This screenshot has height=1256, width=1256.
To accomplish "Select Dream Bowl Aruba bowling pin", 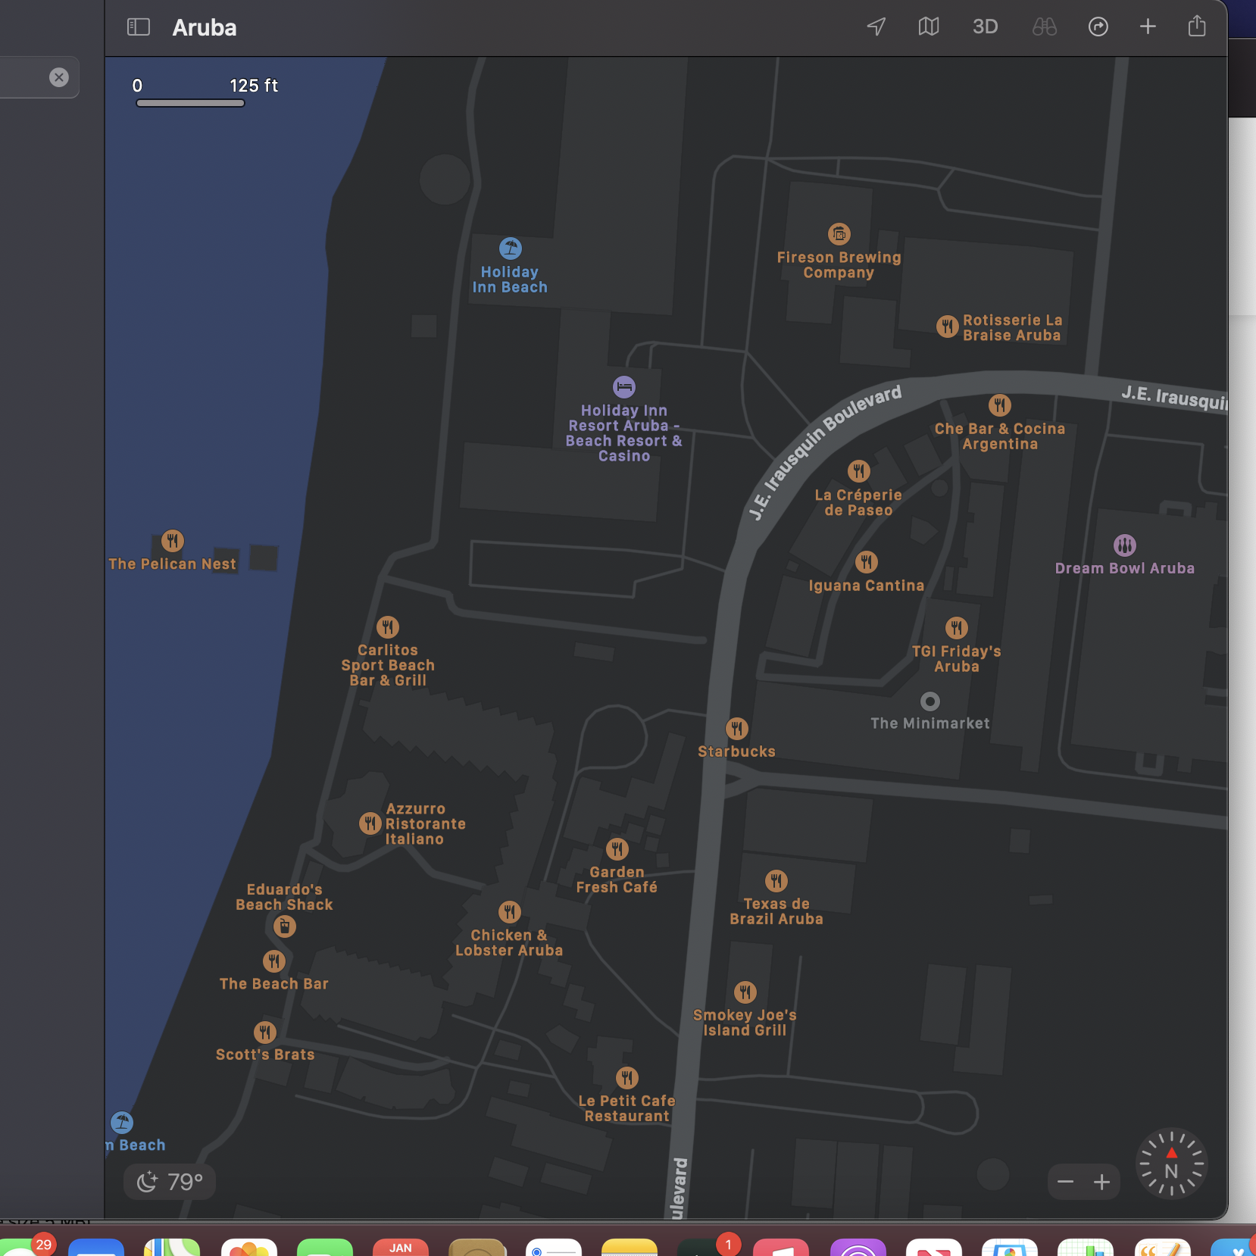I will click(x=1125, y=545).
